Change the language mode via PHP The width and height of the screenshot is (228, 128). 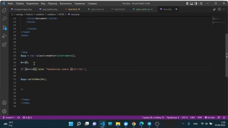coord(199,118)
